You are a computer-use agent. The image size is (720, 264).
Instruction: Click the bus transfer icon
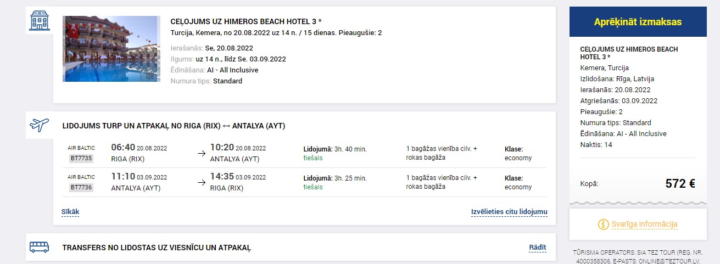coord(39,247)
